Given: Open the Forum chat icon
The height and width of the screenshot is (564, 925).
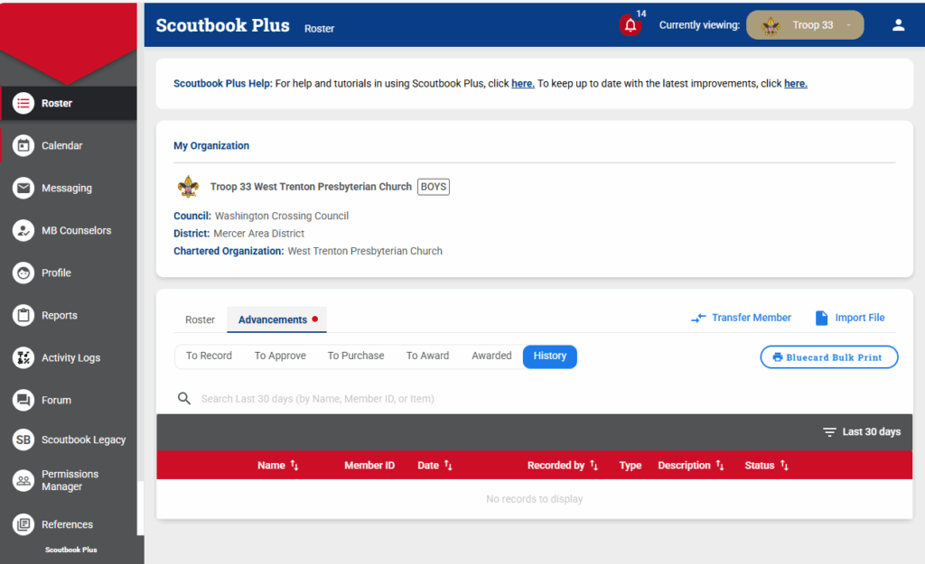Looking at the screenshot, I should click(x=23, y=400).
